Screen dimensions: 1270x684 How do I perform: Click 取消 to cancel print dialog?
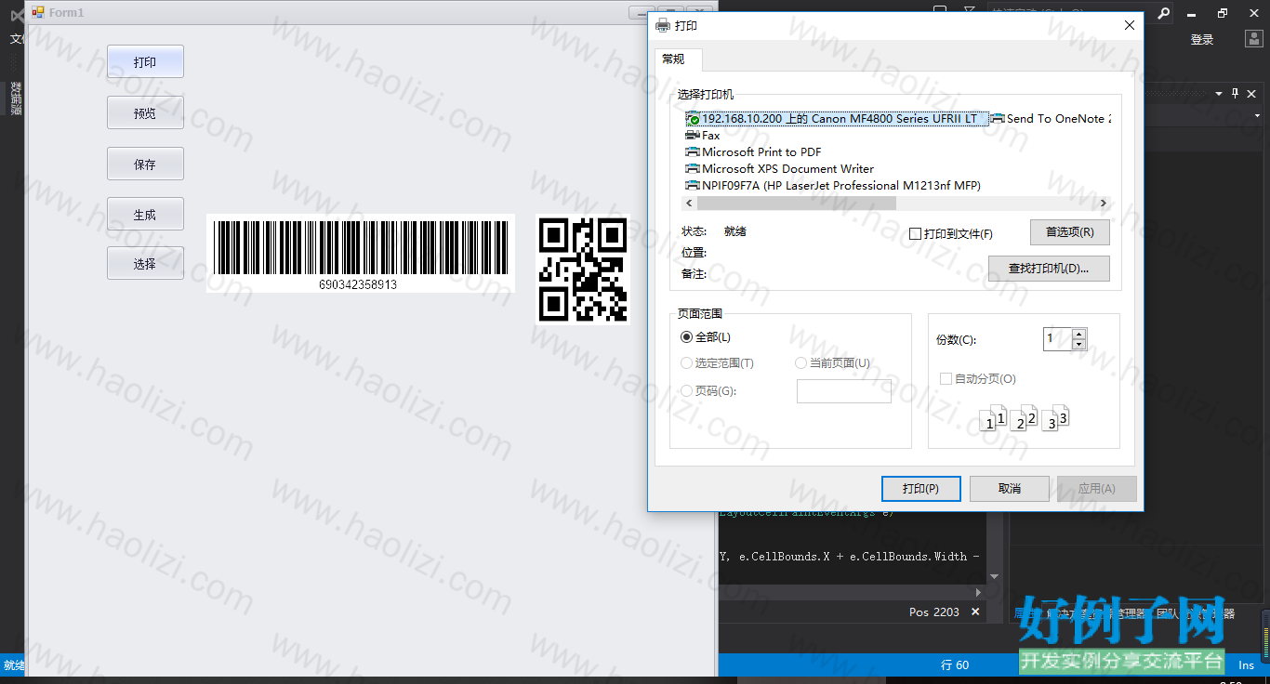tap(1010, 489)
